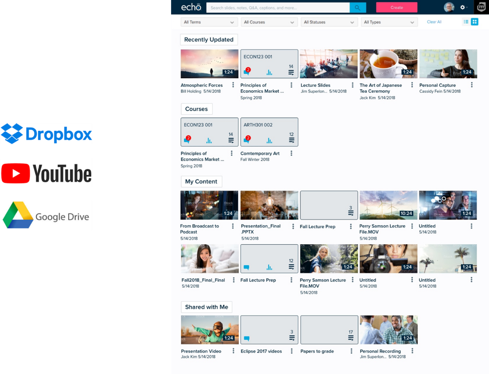Image resolution: width=489 pixels, height=374 pixels.
Task: Click the Create button
Action: pyautogui.click(x=398, y=7)
